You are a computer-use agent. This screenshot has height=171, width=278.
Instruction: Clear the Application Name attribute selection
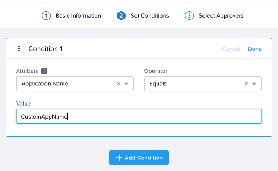point(119,84)
